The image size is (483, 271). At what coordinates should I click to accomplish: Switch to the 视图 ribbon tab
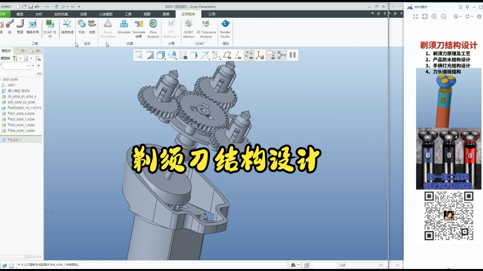coord(147,14)
